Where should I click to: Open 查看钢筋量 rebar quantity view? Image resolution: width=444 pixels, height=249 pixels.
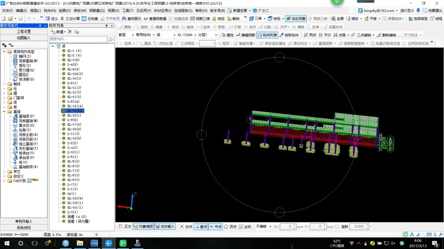click(x=155, y=19)
